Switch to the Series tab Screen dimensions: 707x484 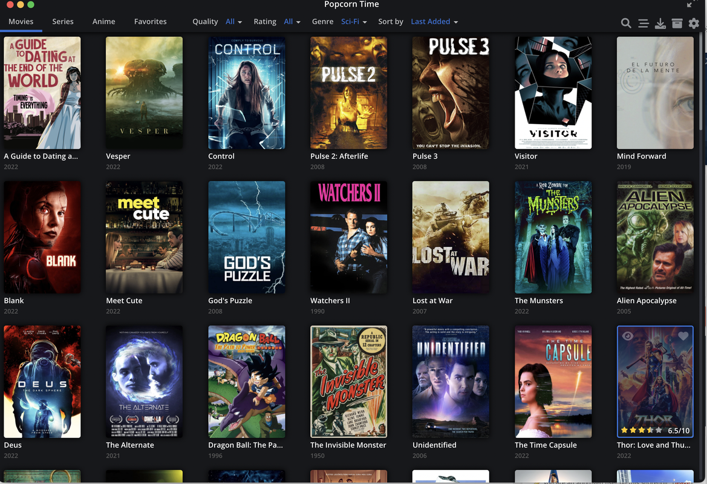point(63,22)
